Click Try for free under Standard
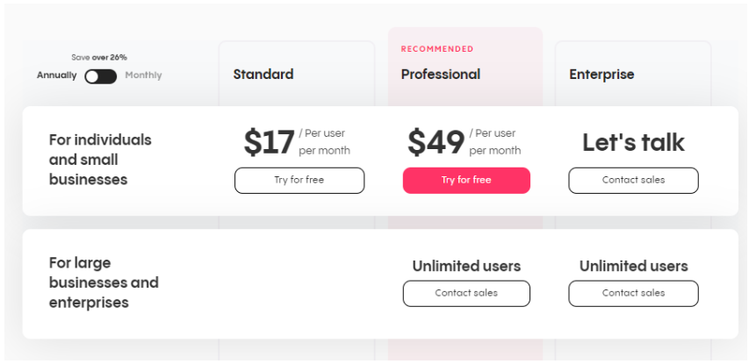Viewport: 749px width, 364px height. [299, 180]
